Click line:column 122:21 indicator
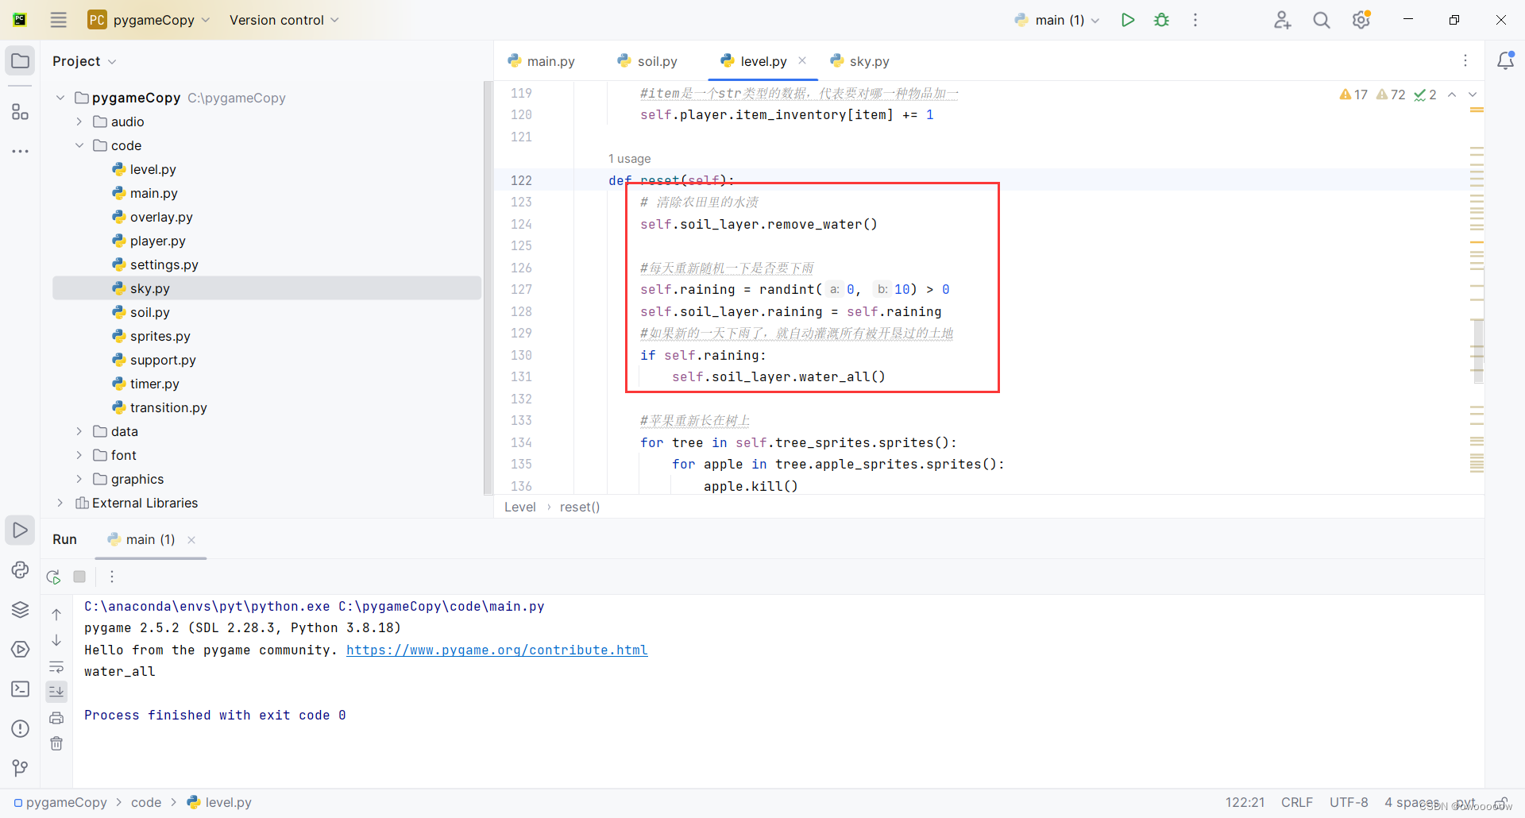 tap(1245, 802)
